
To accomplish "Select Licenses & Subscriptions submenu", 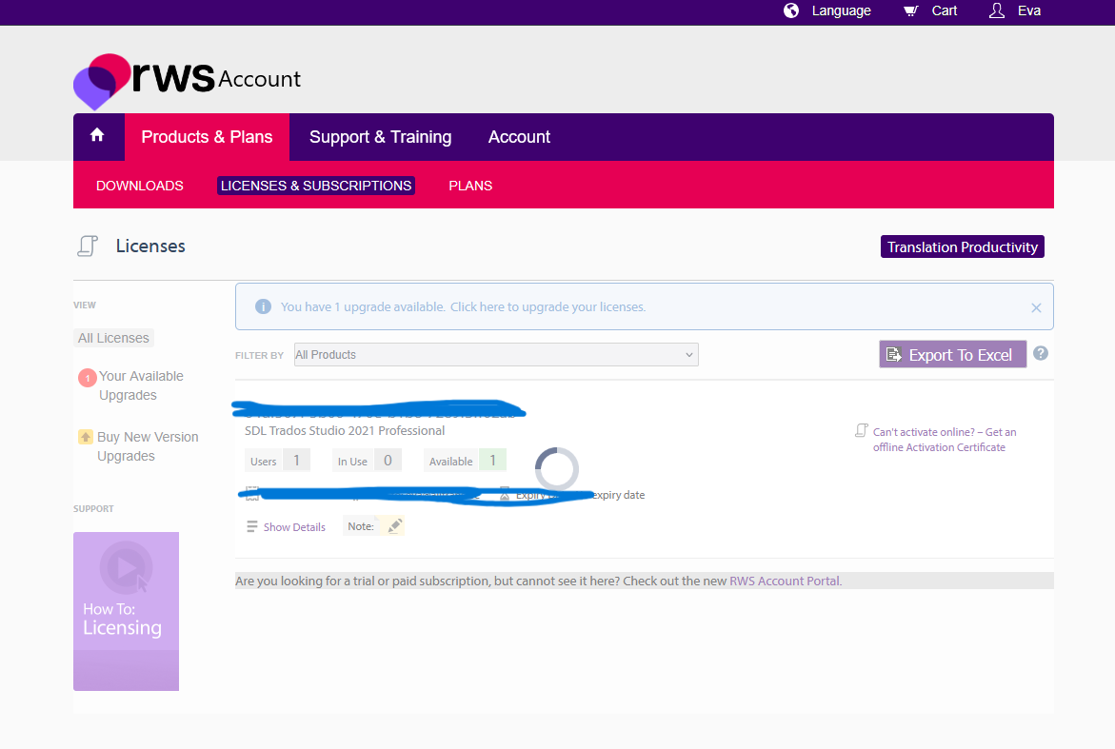I will tap(316, 186).
